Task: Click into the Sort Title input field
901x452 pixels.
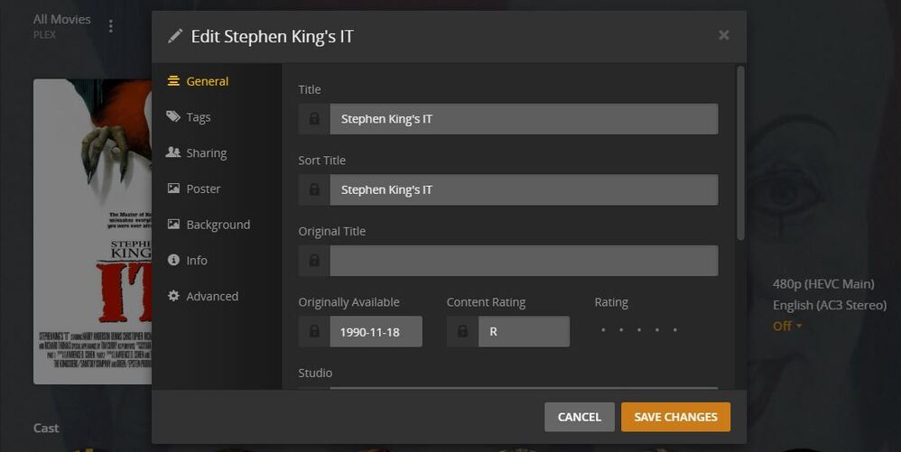Action: click(x=524, y=189)
